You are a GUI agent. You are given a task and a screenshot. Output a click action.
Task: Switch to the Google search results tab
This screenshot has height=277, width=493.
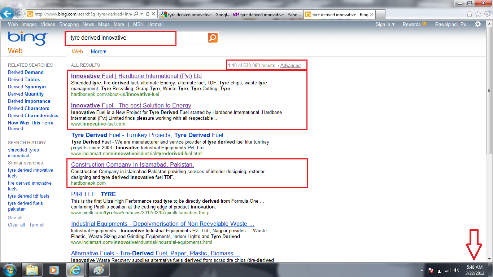[195, 15]
